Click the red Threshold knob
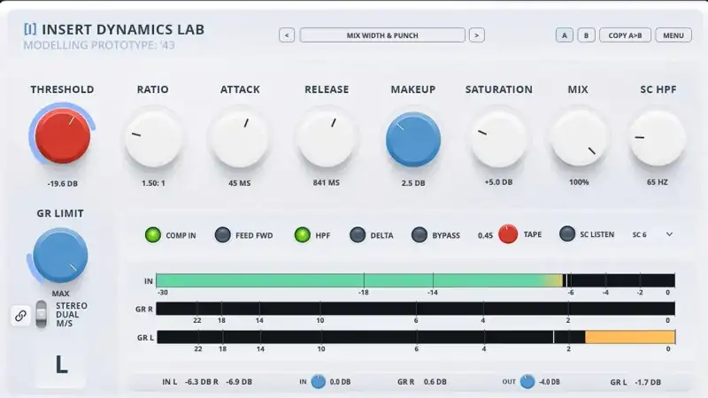This screenshot has width=708, height=398. (x=62, y=136)
